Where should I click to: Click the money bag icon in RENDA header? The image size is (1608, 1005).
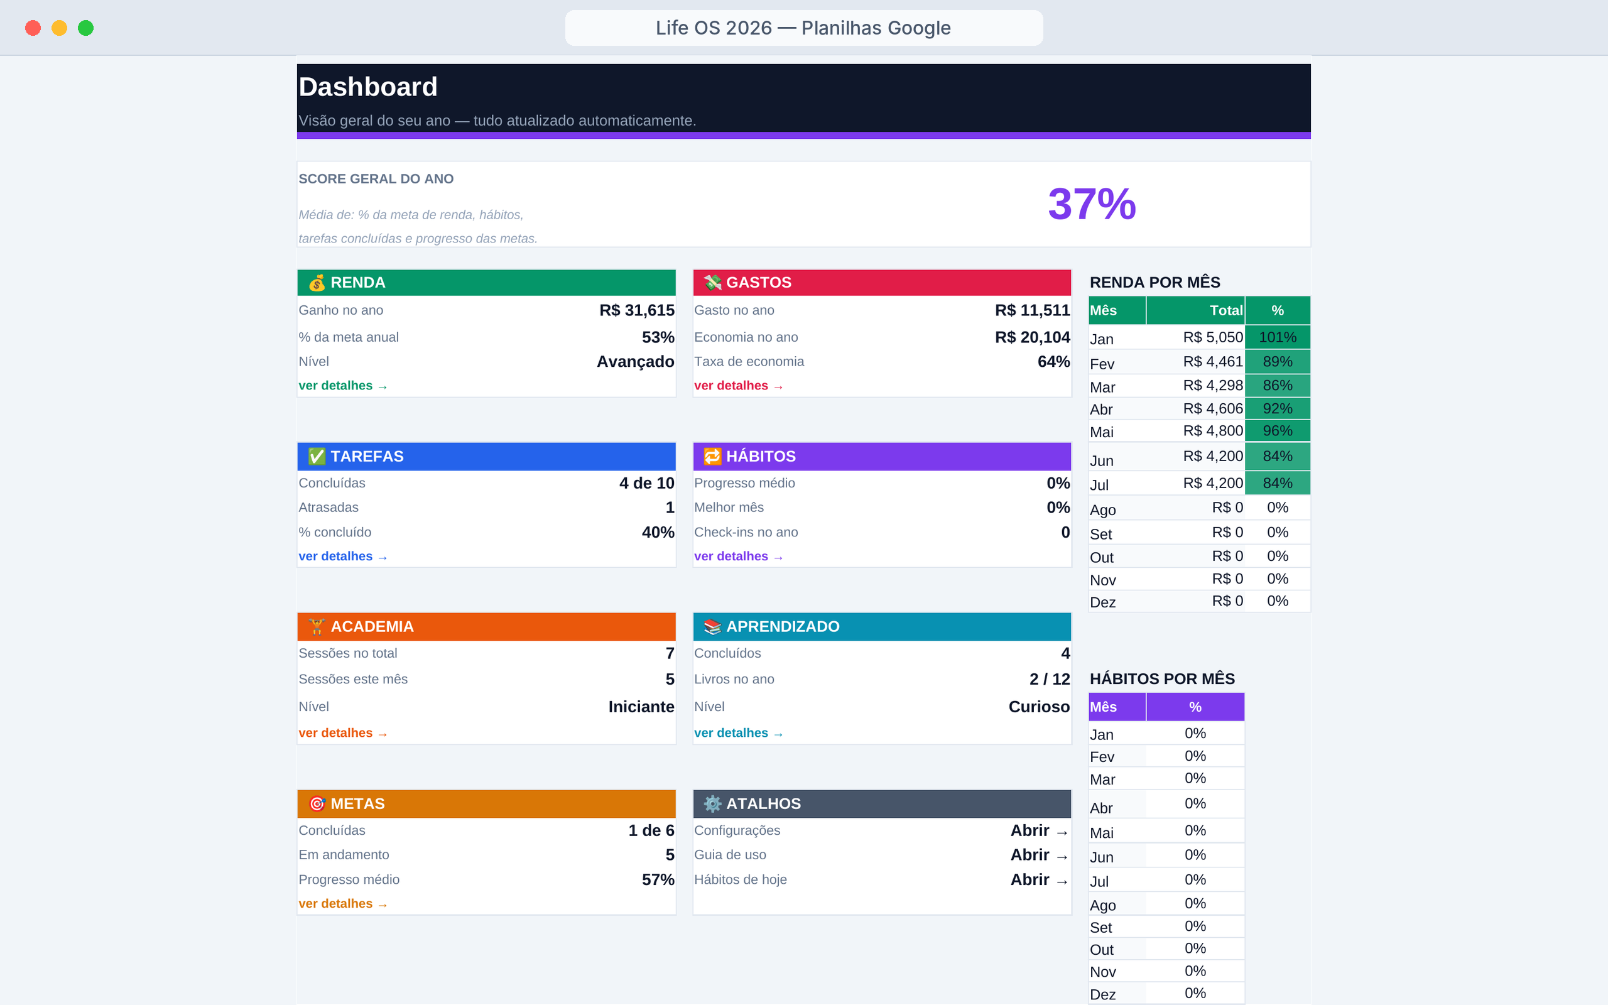317,283
